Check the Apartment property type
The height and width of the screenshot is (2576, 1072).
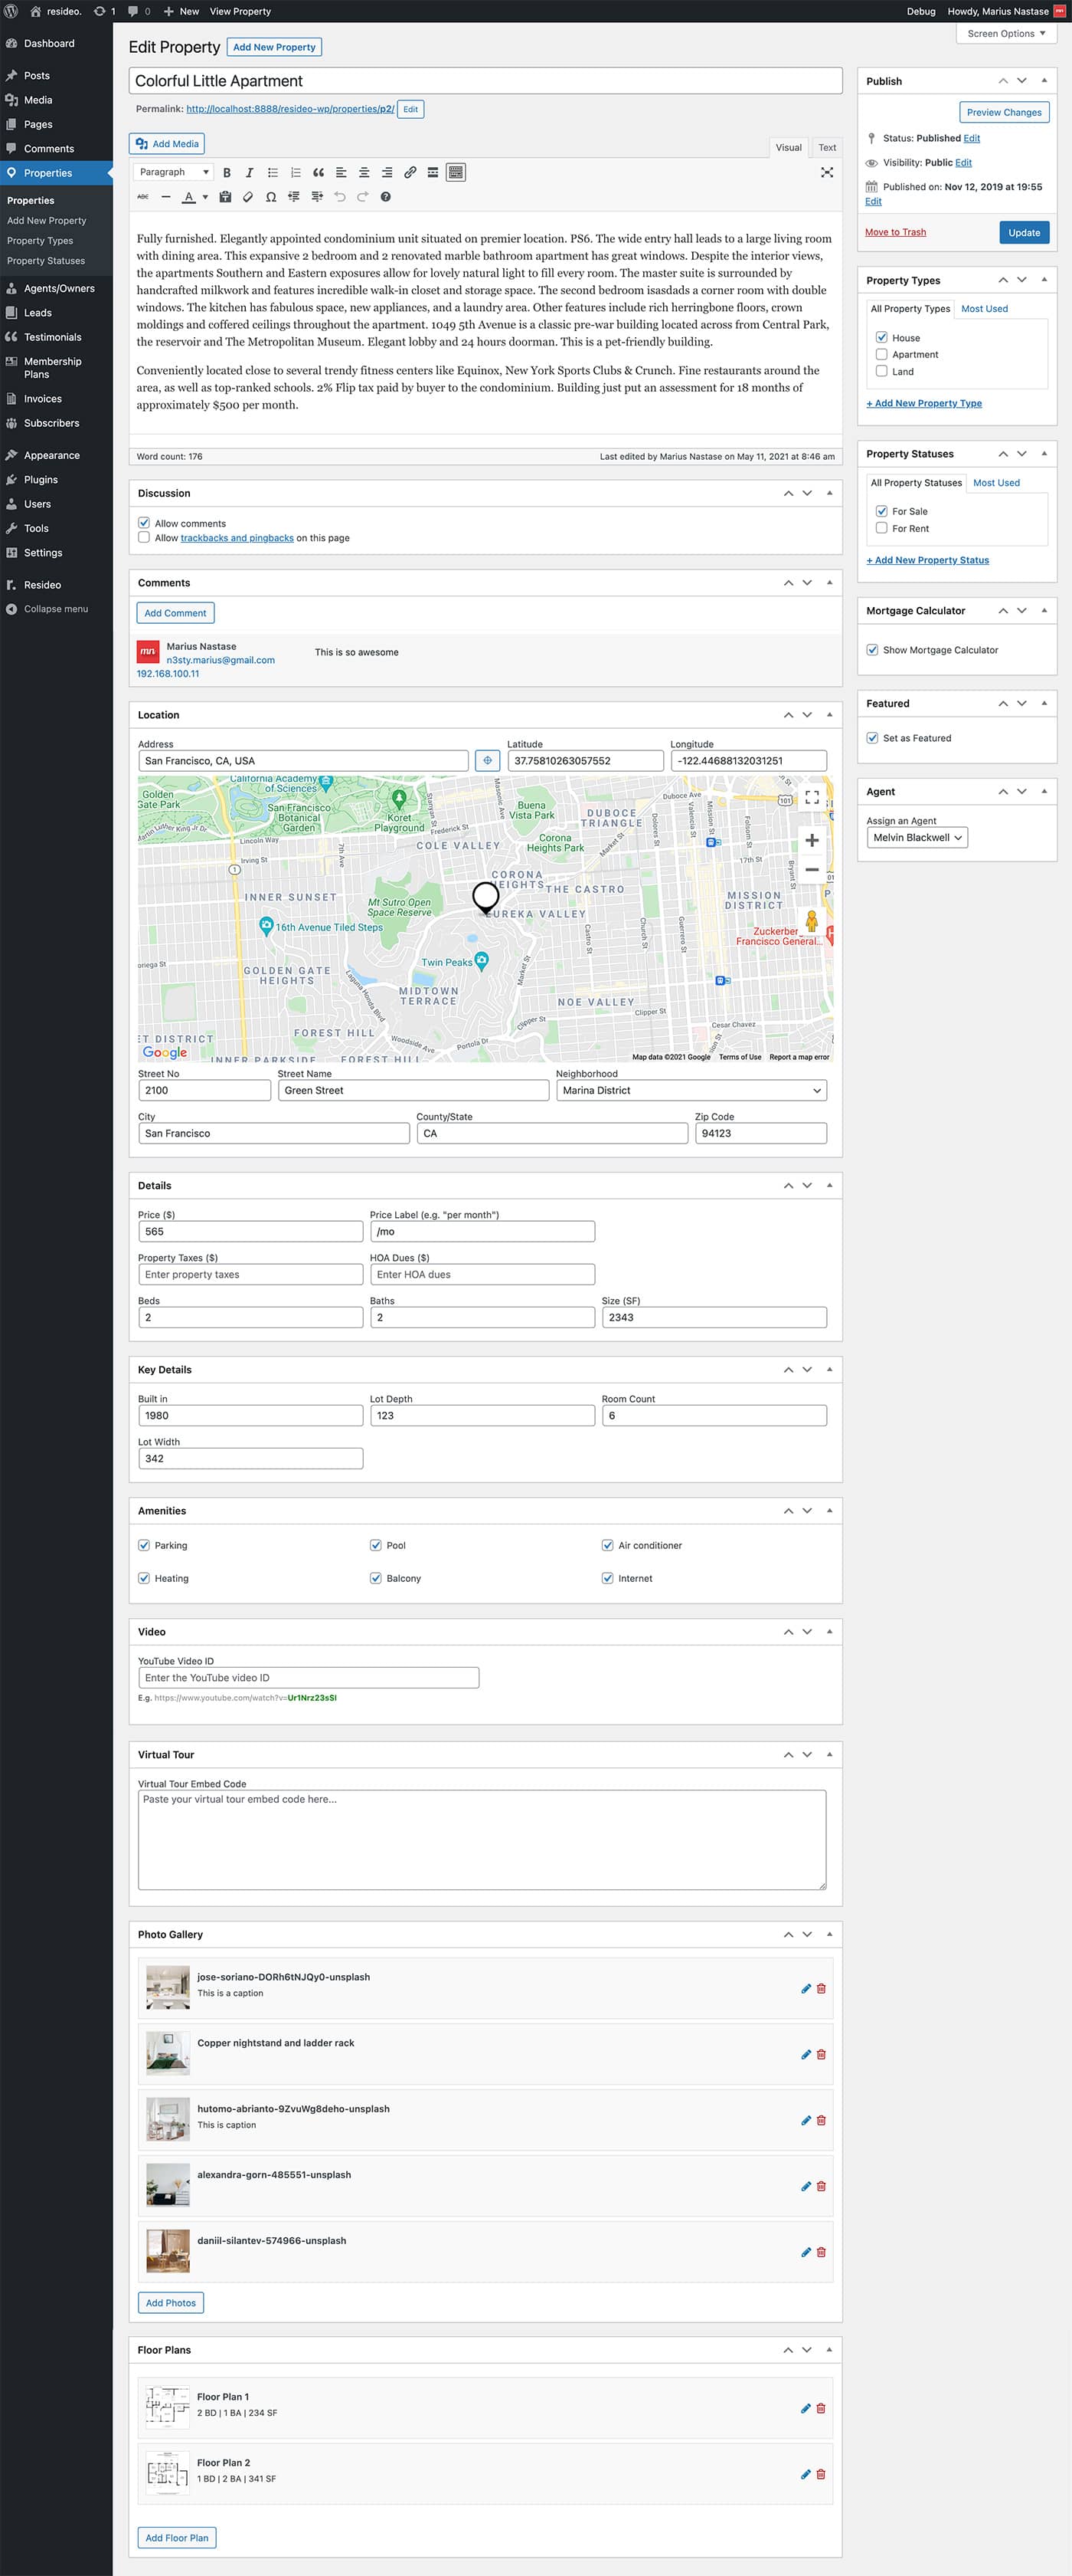click(881, 355)
